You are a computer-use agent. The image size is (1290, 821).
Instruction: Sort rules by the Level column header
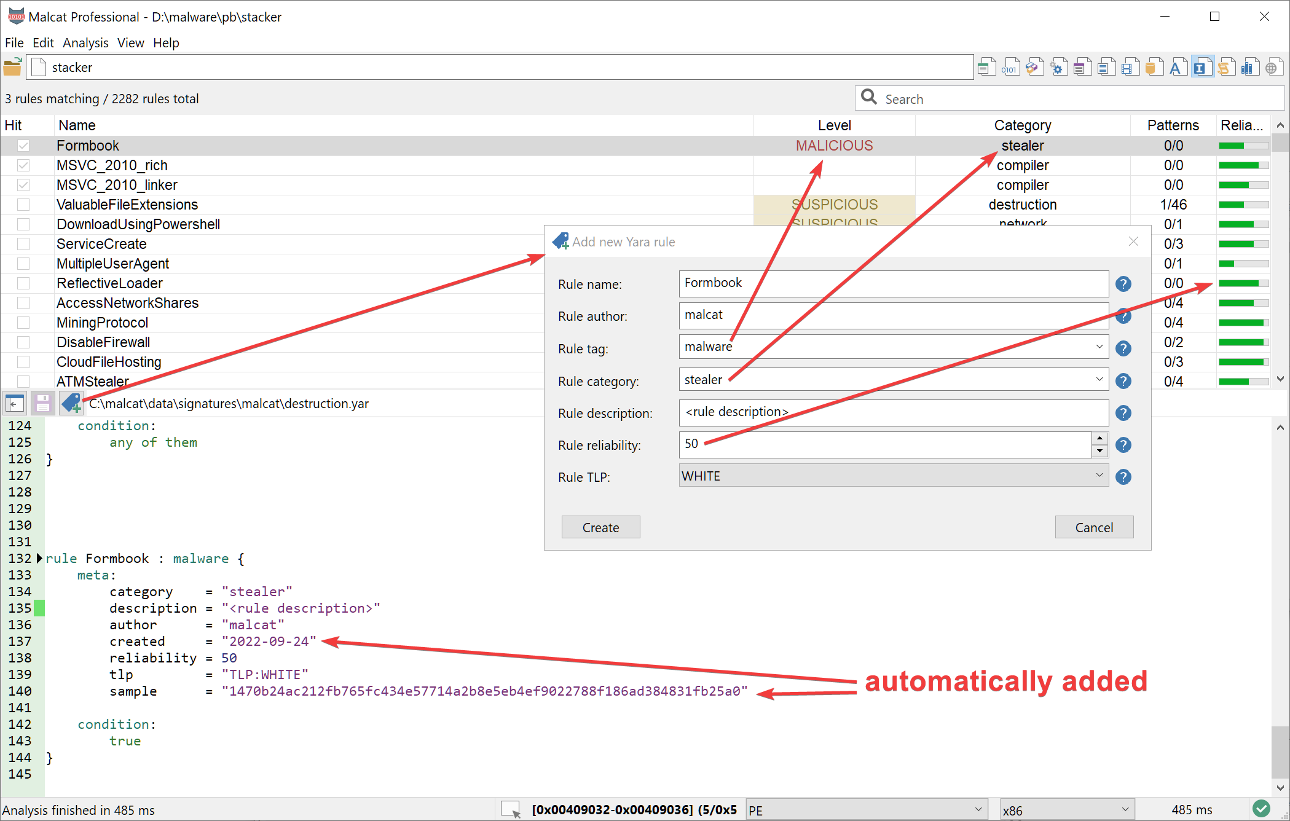[x=834, y=125]
